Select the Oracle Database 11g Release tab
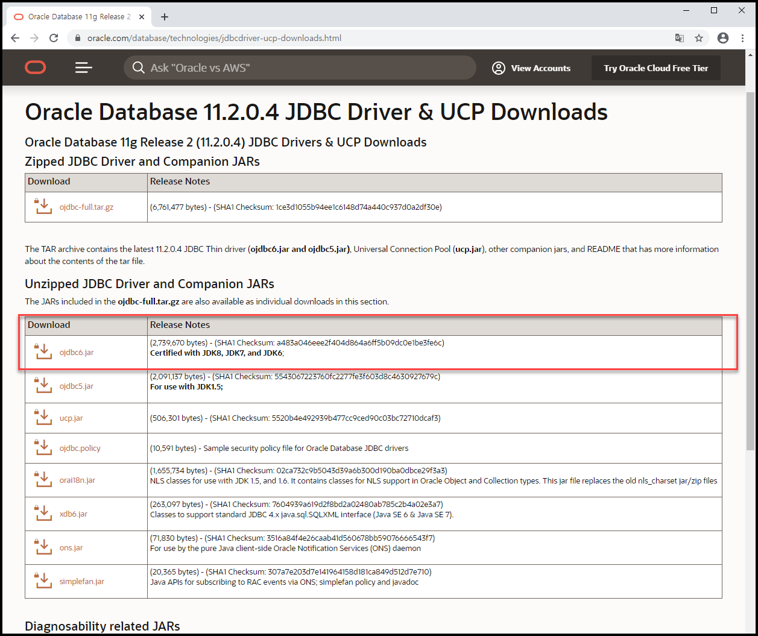 coord(79,17)
